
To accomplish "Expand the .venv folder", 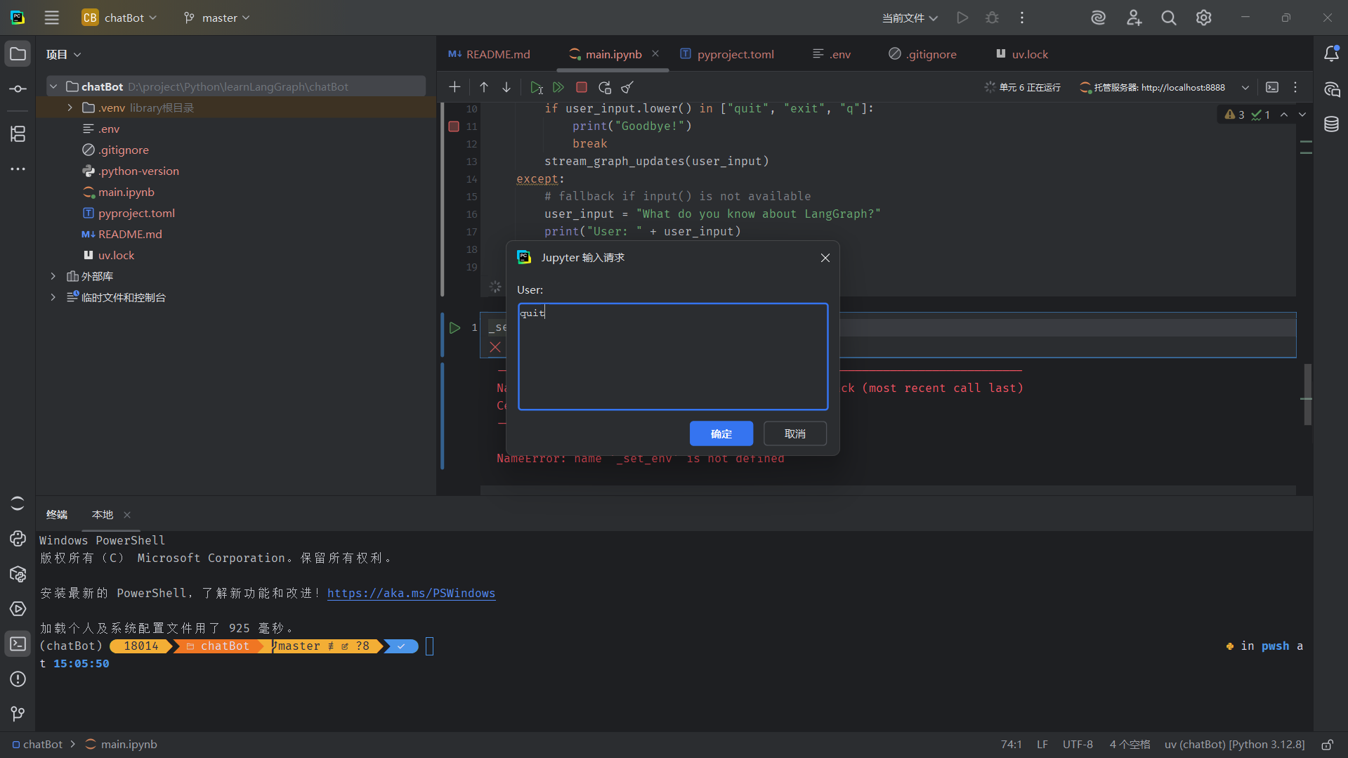I will [x=70, y=107].
